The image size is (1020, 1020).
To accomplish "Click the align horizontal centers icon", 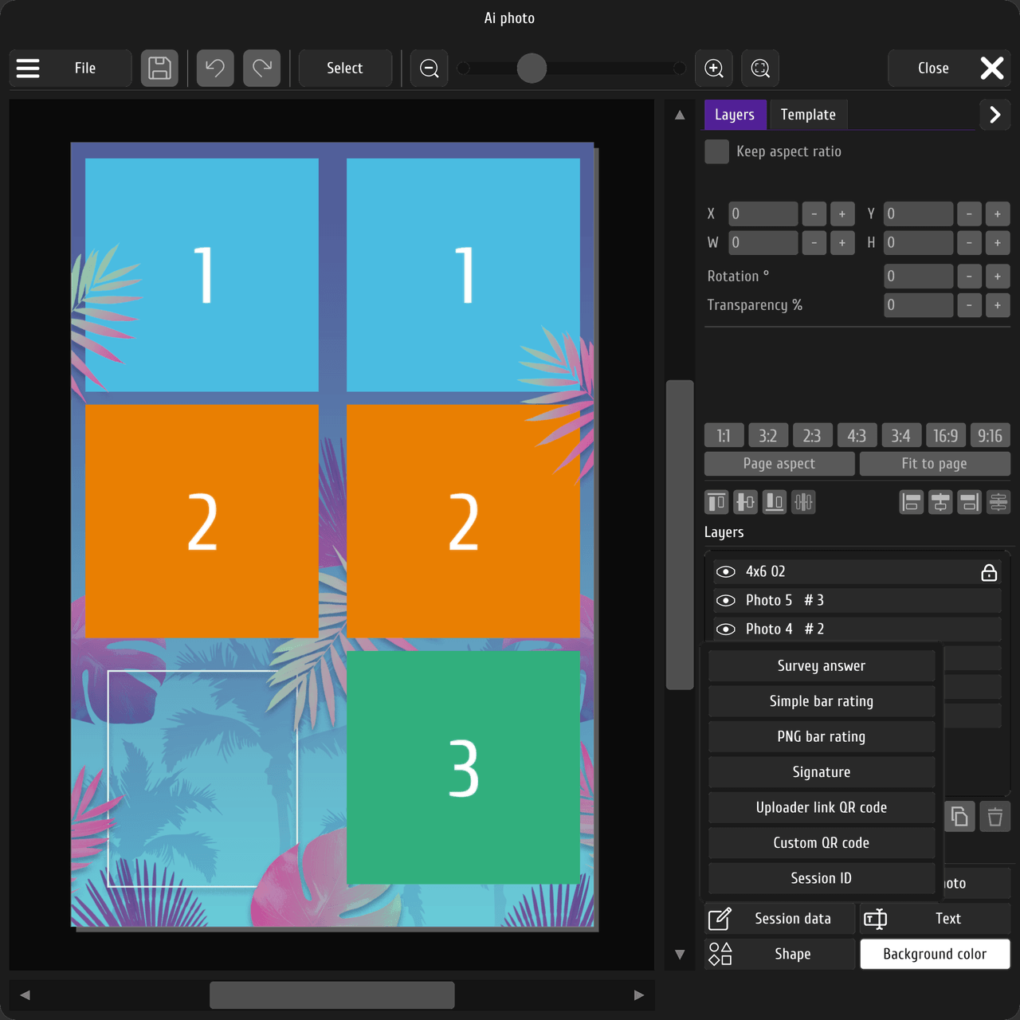I will (x=940, y=502).
